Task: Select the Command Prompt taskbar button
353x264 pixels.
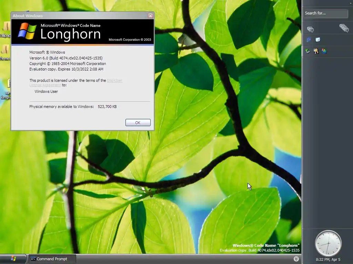Action: click(52, 259)
